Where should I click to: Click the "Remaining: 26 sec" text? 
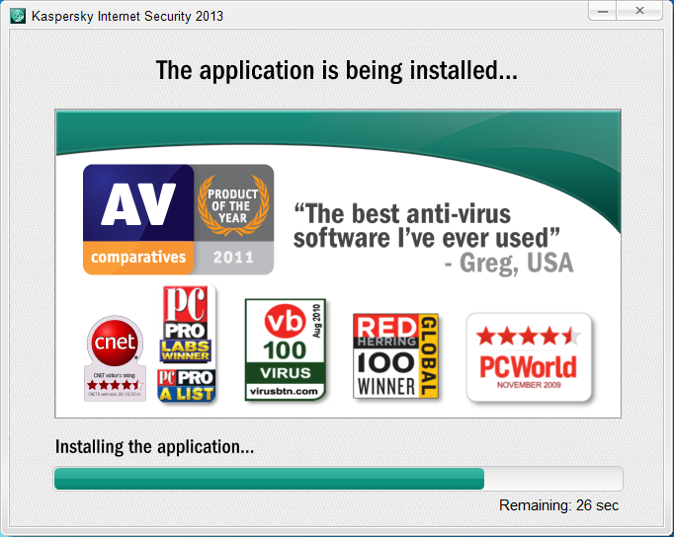pos(558,505)
